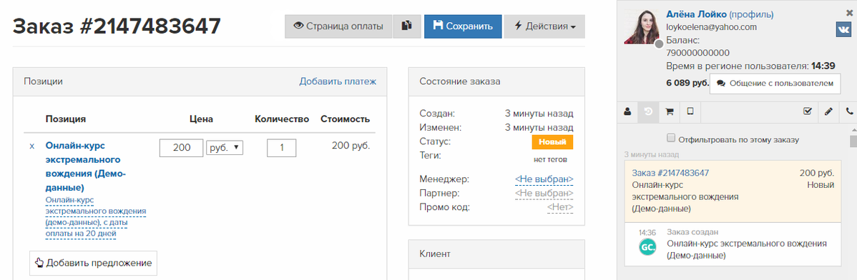
Task: Click the phone call icon
Action: pos(849,111)
